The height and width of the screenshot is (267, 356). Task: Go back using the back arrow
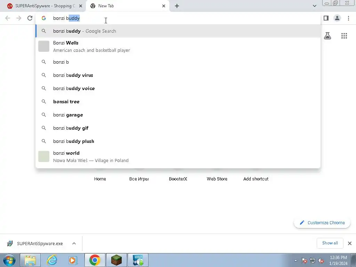pyautogui.click(x=8, y=18)
